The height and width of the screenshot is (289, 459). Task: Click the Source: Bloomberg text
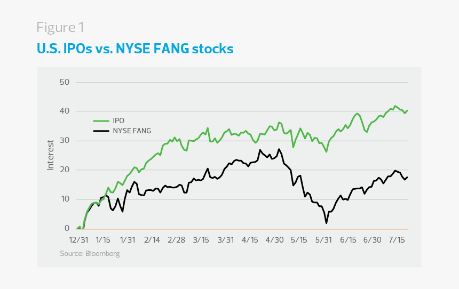point(90,254)
